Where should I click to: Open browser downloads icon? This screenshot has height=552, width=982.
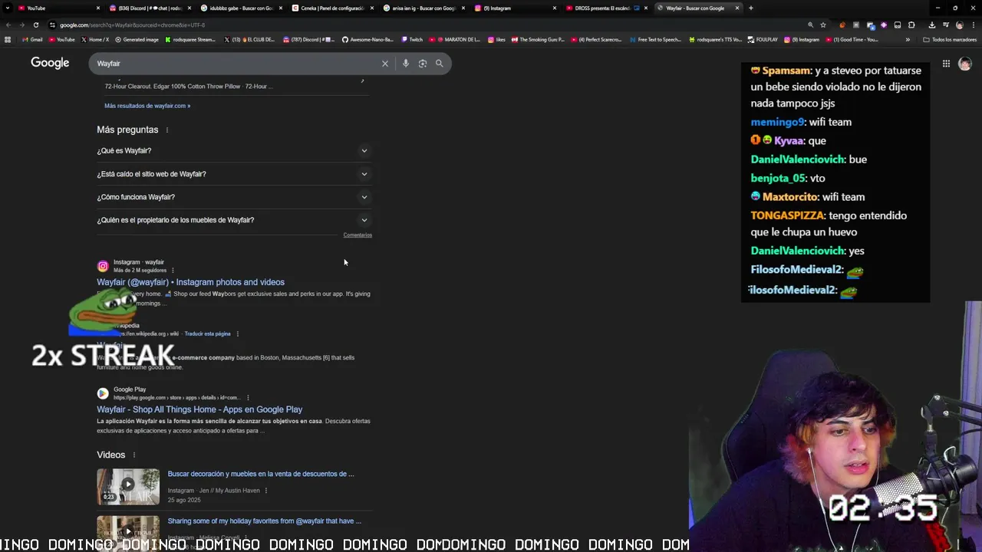coord(931,25)
